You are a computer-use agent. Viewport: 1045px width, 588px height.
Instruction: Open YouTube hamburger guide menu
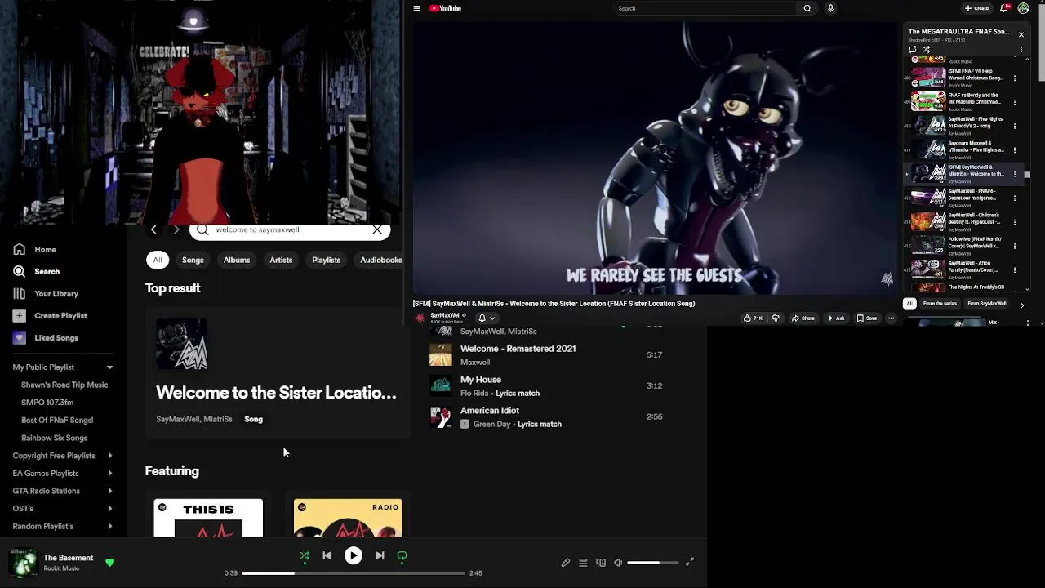[416, 8]
